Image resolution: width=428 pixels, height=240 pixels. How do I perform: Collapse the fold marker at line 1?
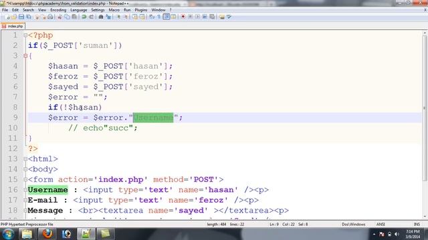point(25,35)
